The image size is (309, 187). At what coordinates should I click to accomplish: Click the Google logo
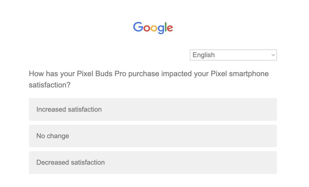click(x=153, y=28)
